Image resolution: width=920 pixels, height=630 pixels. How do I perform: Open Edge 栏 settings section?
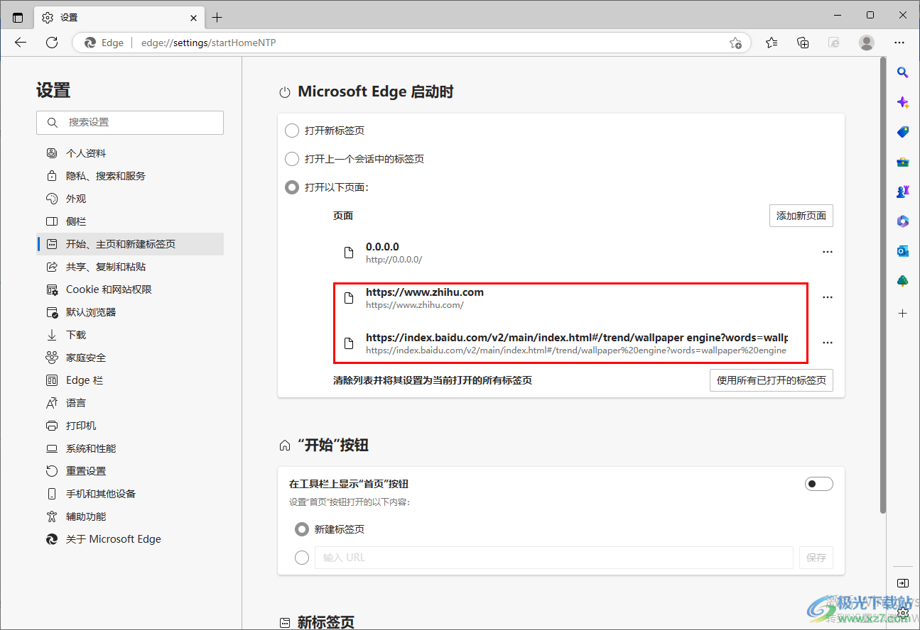pos(130,380)
